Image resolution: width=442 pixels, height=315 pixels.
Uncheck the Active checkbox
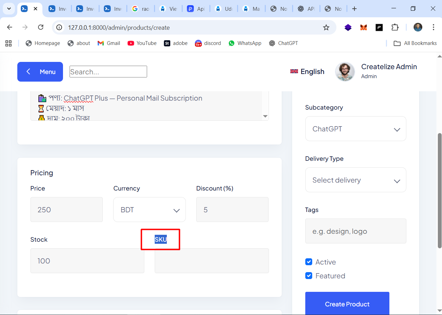point(309,262)
